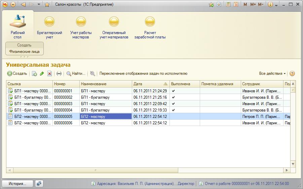Sort by Ссылка column header
Image resolution: width=303 pixels, height=189 pixels.
click(29, 84)
